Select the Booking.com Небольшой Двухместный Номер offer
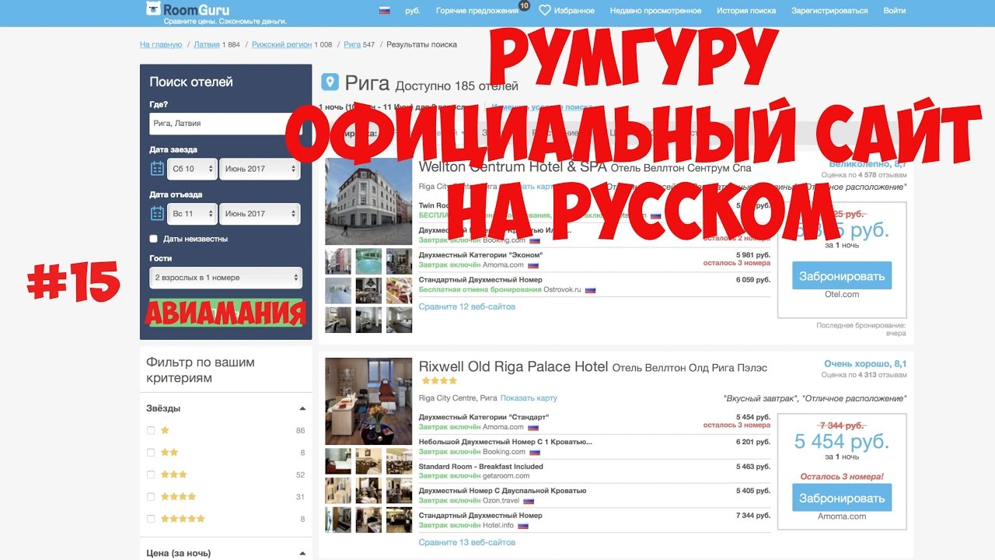This screenshot has height=560, width=995. point(594,446)
